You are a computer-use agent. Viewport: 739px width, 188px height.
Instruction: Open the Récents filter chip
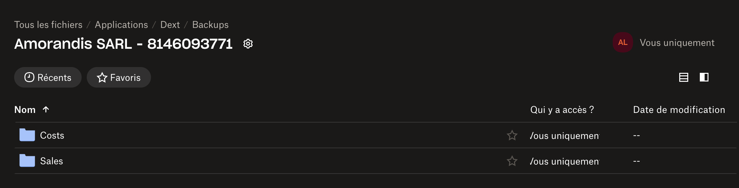click(x=48, y=77)
